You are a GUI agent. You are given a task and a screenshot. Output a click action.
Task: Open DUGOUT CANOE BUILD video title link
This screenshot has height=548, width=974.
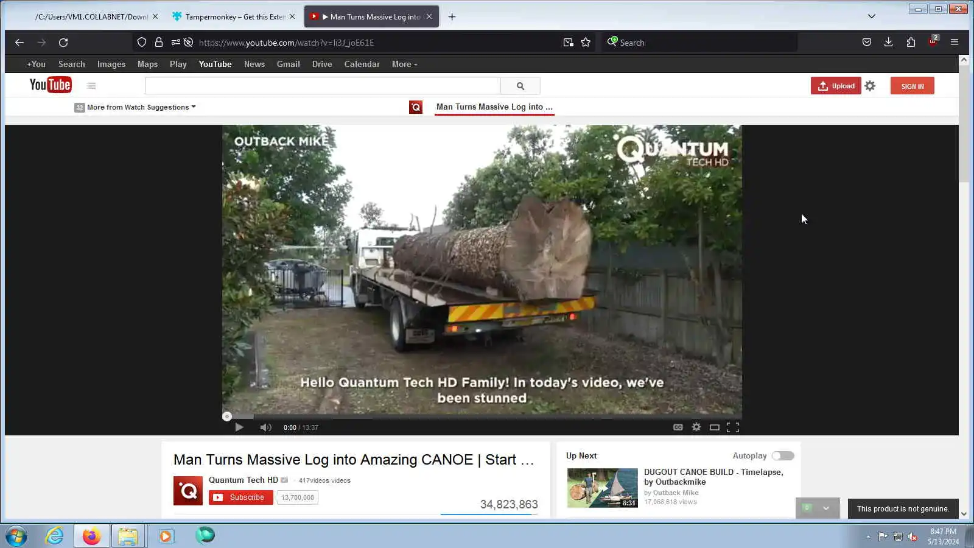713,477
